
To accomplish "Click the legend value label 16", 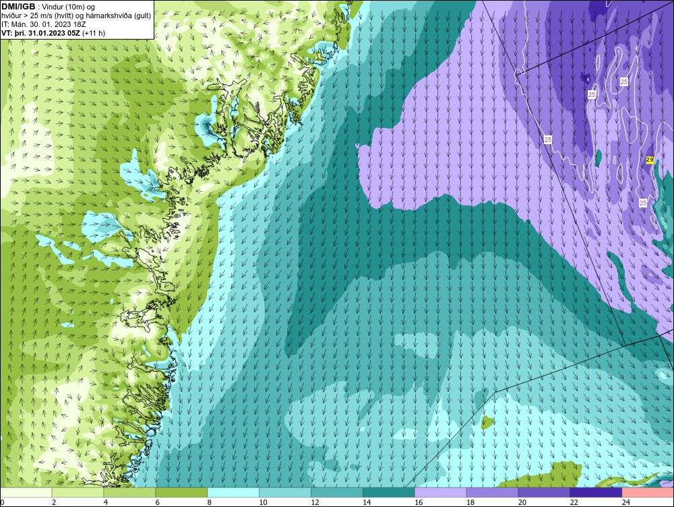I will point(419,502).
